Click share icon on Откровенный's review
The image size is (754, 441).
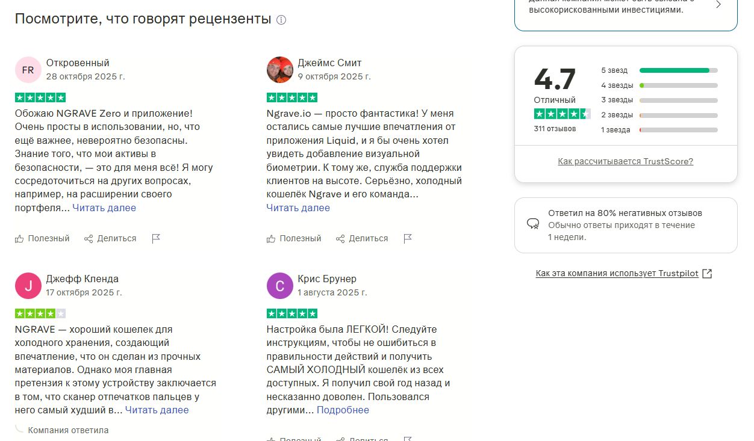tap(89, 239)
